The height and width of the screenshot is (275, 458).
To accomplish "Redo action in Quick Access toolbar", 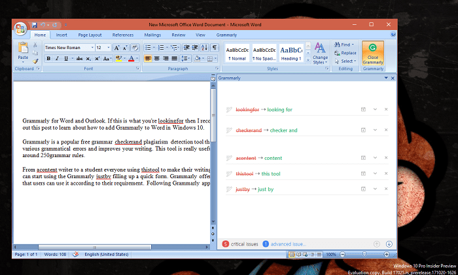I will pyautogui.click(x=54, y=25).
